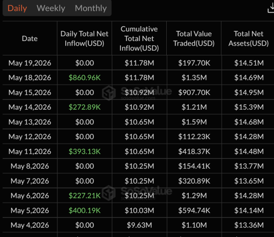Click the $154.41K value traded cell
Screen dimensions: 274x237
[194, 166]
